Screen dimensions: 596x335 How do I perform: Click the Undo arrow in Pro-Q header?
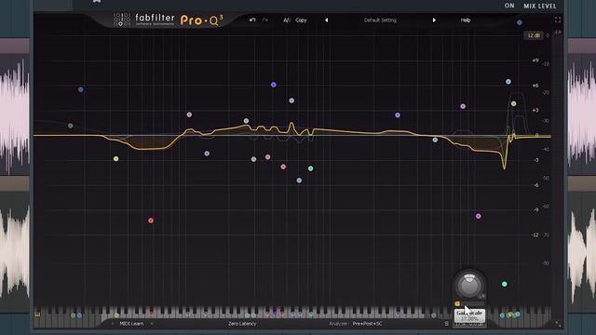pos(252,20)
